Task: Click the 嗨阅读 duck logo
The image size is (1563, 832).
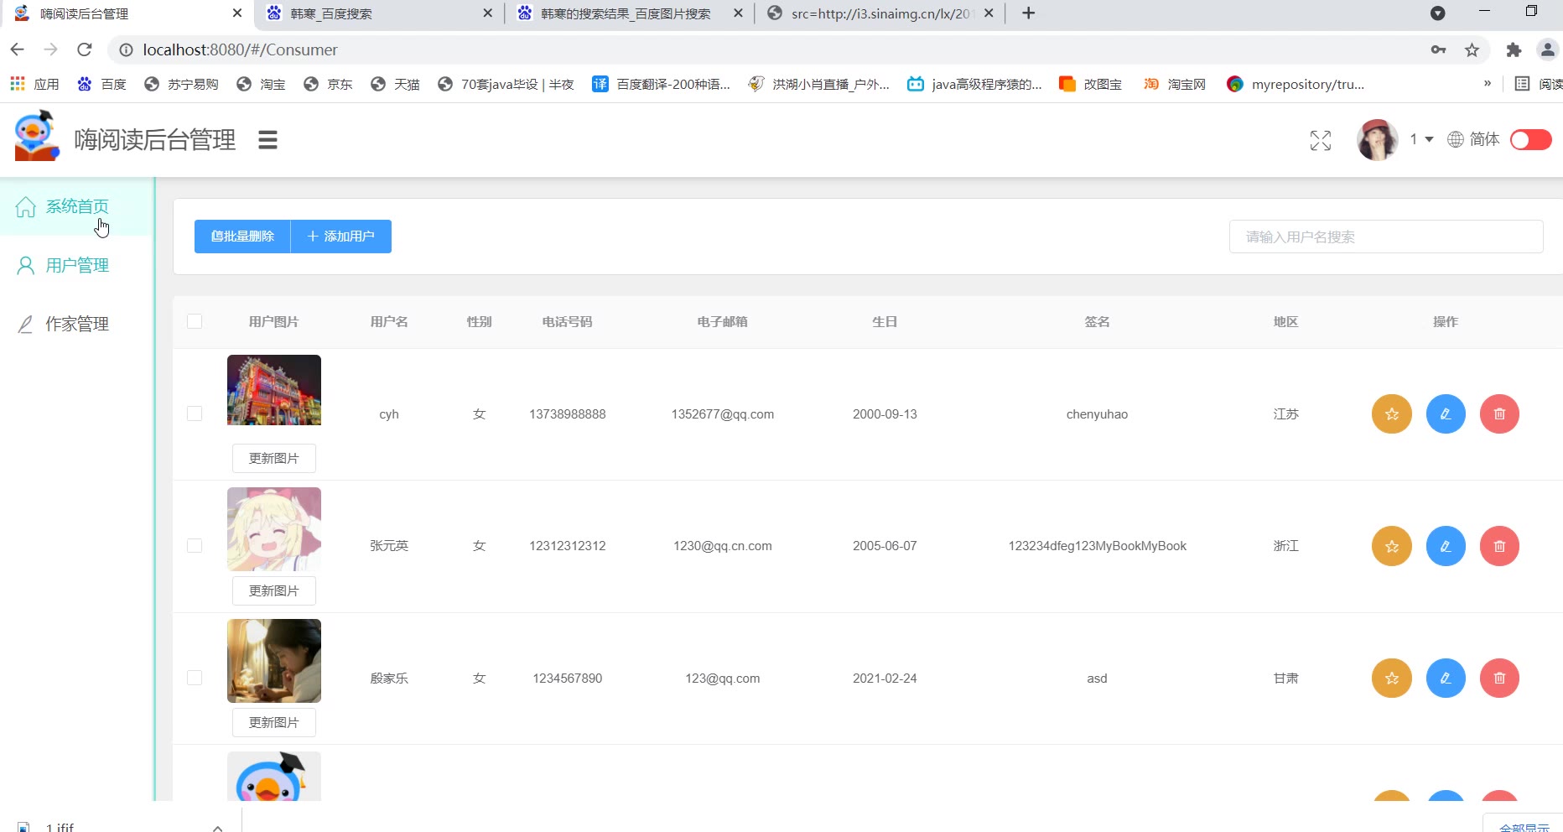Action: pos(37,136)
